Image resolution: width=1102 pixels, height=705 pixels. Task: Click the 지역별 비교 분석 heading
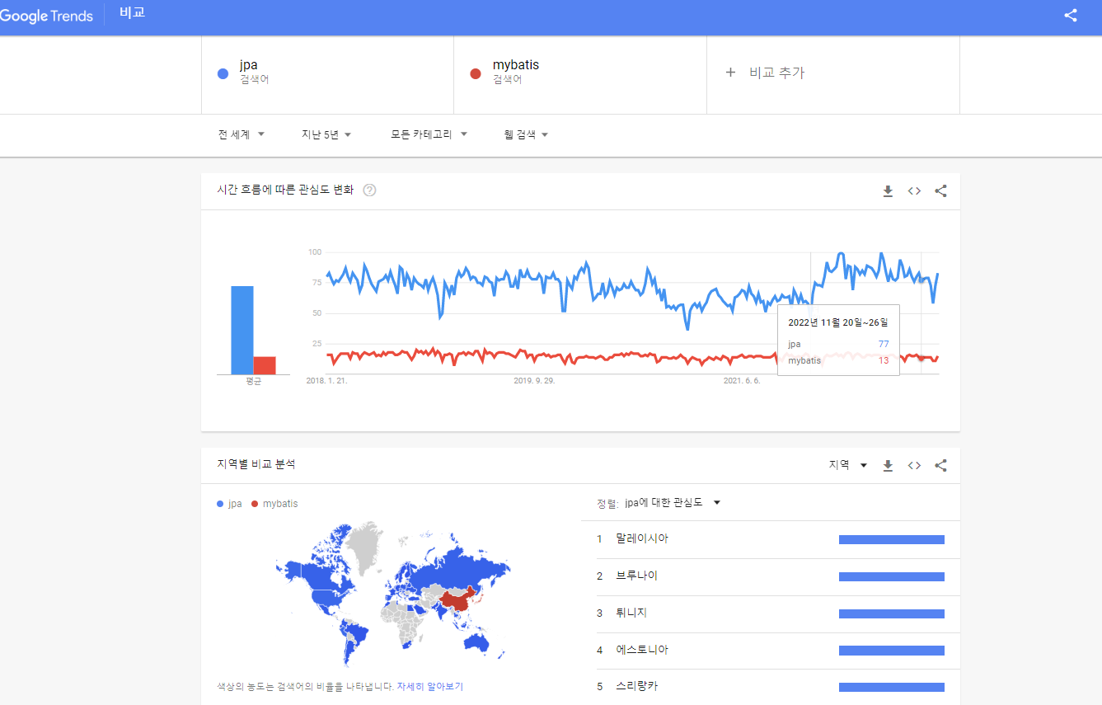click(256, 464)
